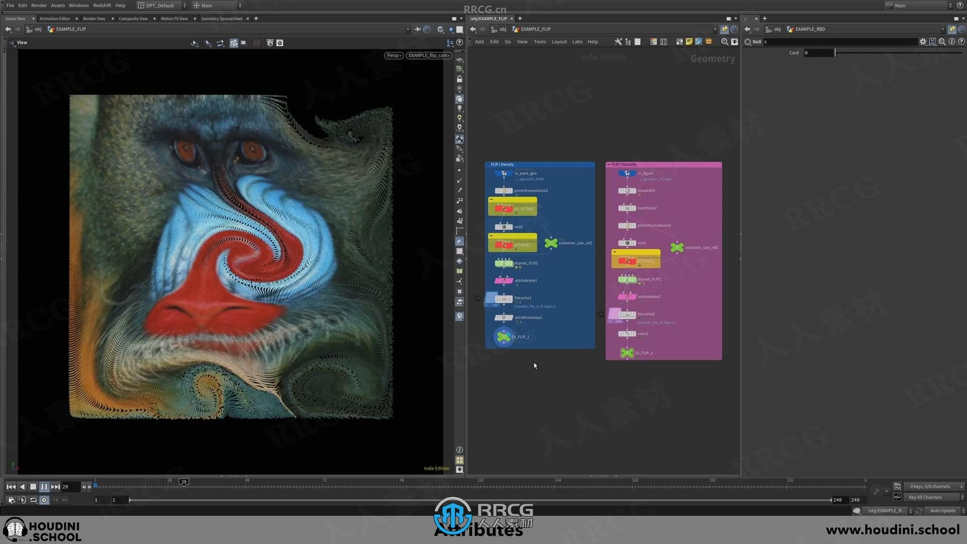Select the container_size_ref1 node
This screenshot has width=967, height=544.
pos(551,243)
